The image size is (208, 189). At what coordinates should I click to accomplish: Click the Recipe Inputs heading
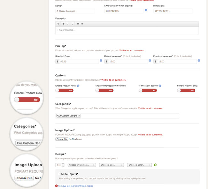pos(68,174)
